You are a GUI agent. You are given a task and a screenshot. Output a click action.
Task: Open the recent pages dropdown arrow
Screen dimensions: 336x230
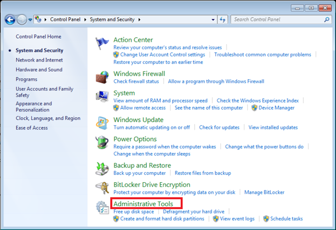click(x=30, y=20)
